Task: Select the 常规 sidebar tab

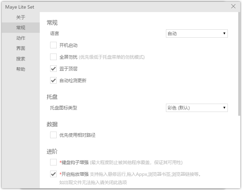Action: (21, 28)
